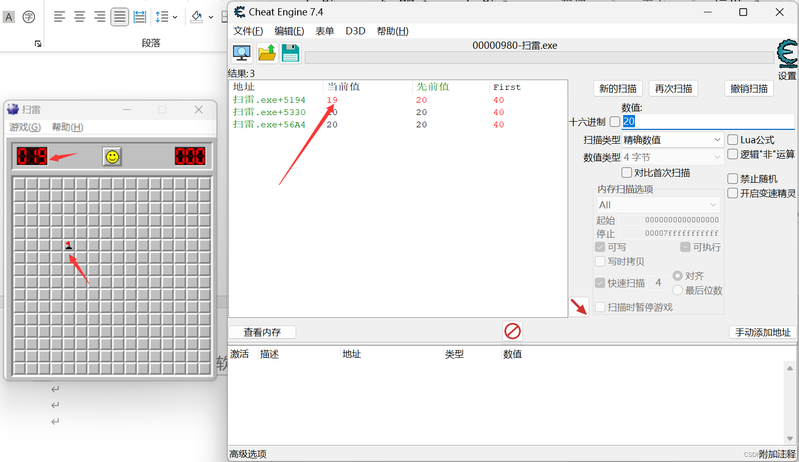Screen dimensions: 799x462
Task: Open the 文件(F) menu
Action: coord(248,31)
